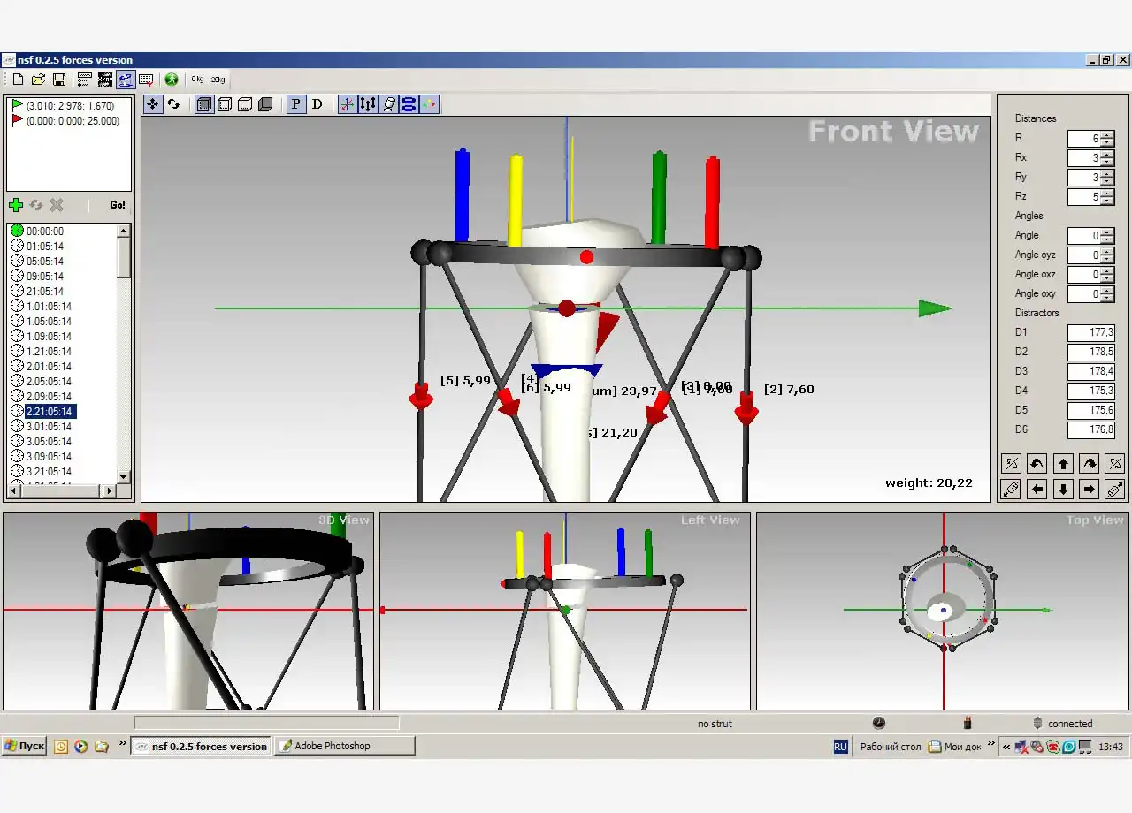Select timeline entry 01:05:14
This screenshot has height=813, width=1132.
point(37,247)
